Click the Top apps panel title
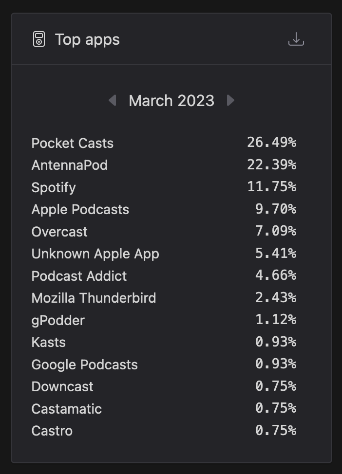 click(x=87, y=40)
